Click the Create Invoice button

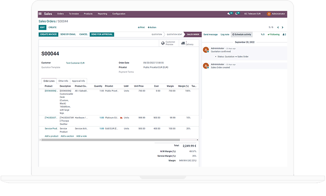(48, 34)
